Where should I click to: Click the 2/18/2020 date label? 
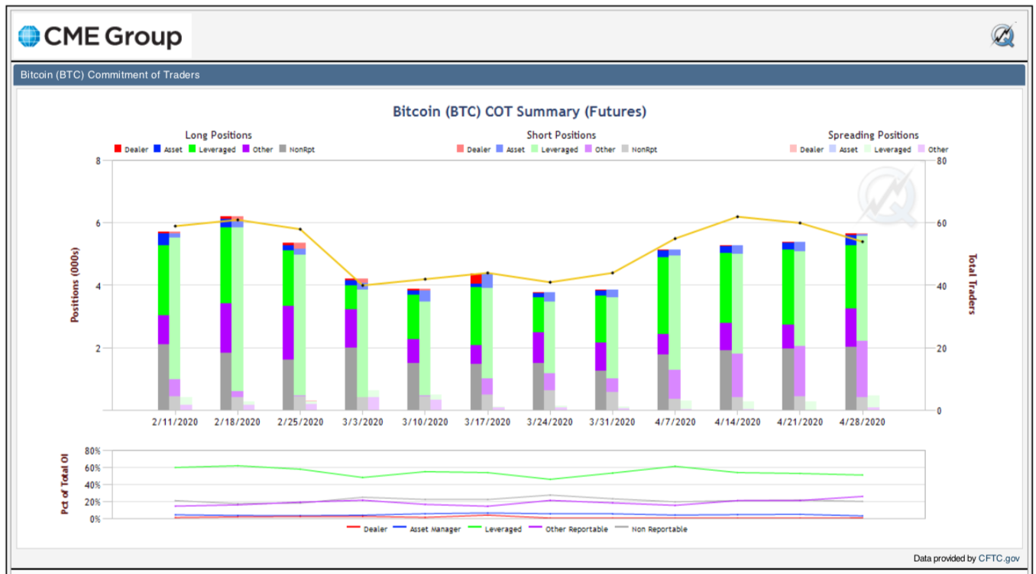coord(238,421)
